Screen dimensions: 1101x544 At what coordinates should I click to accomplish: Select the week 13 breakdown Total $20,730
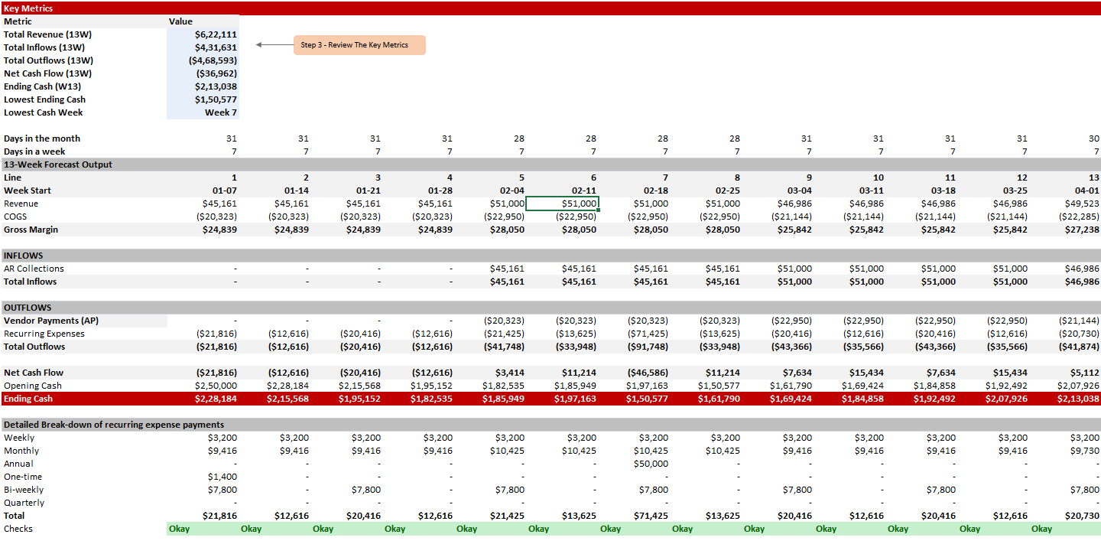[x=1082, y=516]
